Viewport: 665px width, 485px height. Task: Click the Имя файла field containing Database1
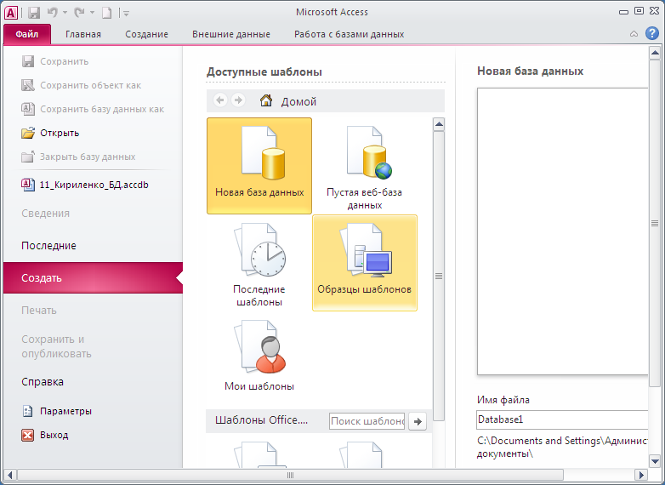tap(562, 419)
